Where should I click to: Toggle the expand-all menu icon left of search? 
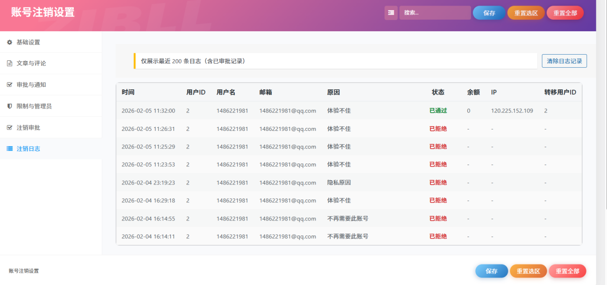pyautogui.click(x=391, y=13)
